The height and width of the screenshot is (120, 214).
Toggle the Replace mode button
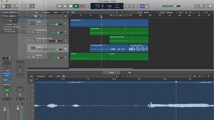pyautogui.click(x=127, y=6)
